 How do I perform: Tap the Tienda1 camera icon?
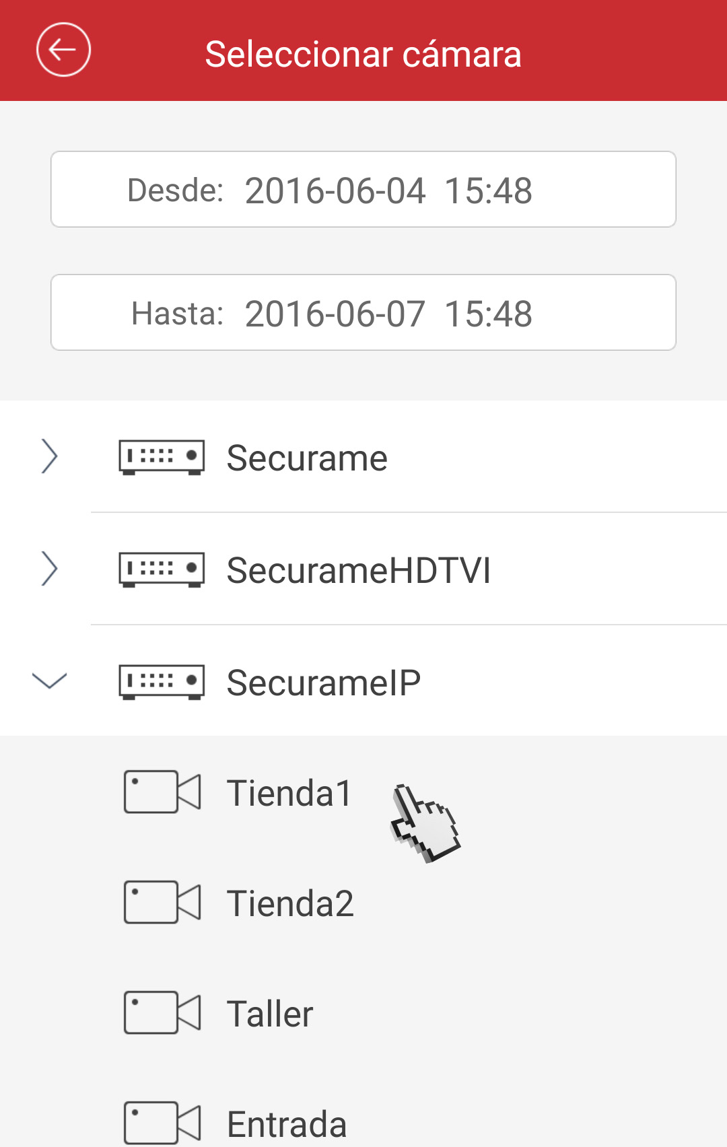(162, 792)
